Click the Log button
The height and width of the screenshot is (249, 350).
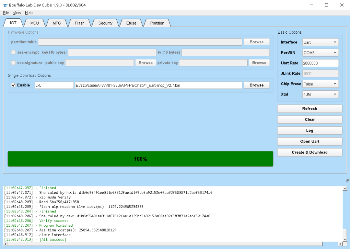[309, 130]
